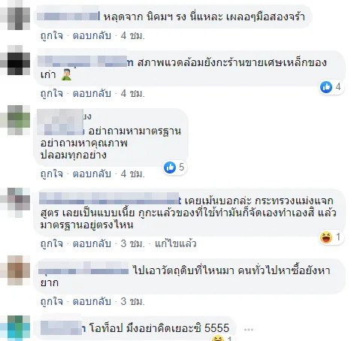Click ตอบกลับ under the first comment

(92, 36)
